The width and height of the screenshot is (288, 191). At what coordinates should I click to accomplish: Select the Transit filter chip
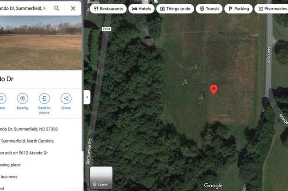coord(209,9)
